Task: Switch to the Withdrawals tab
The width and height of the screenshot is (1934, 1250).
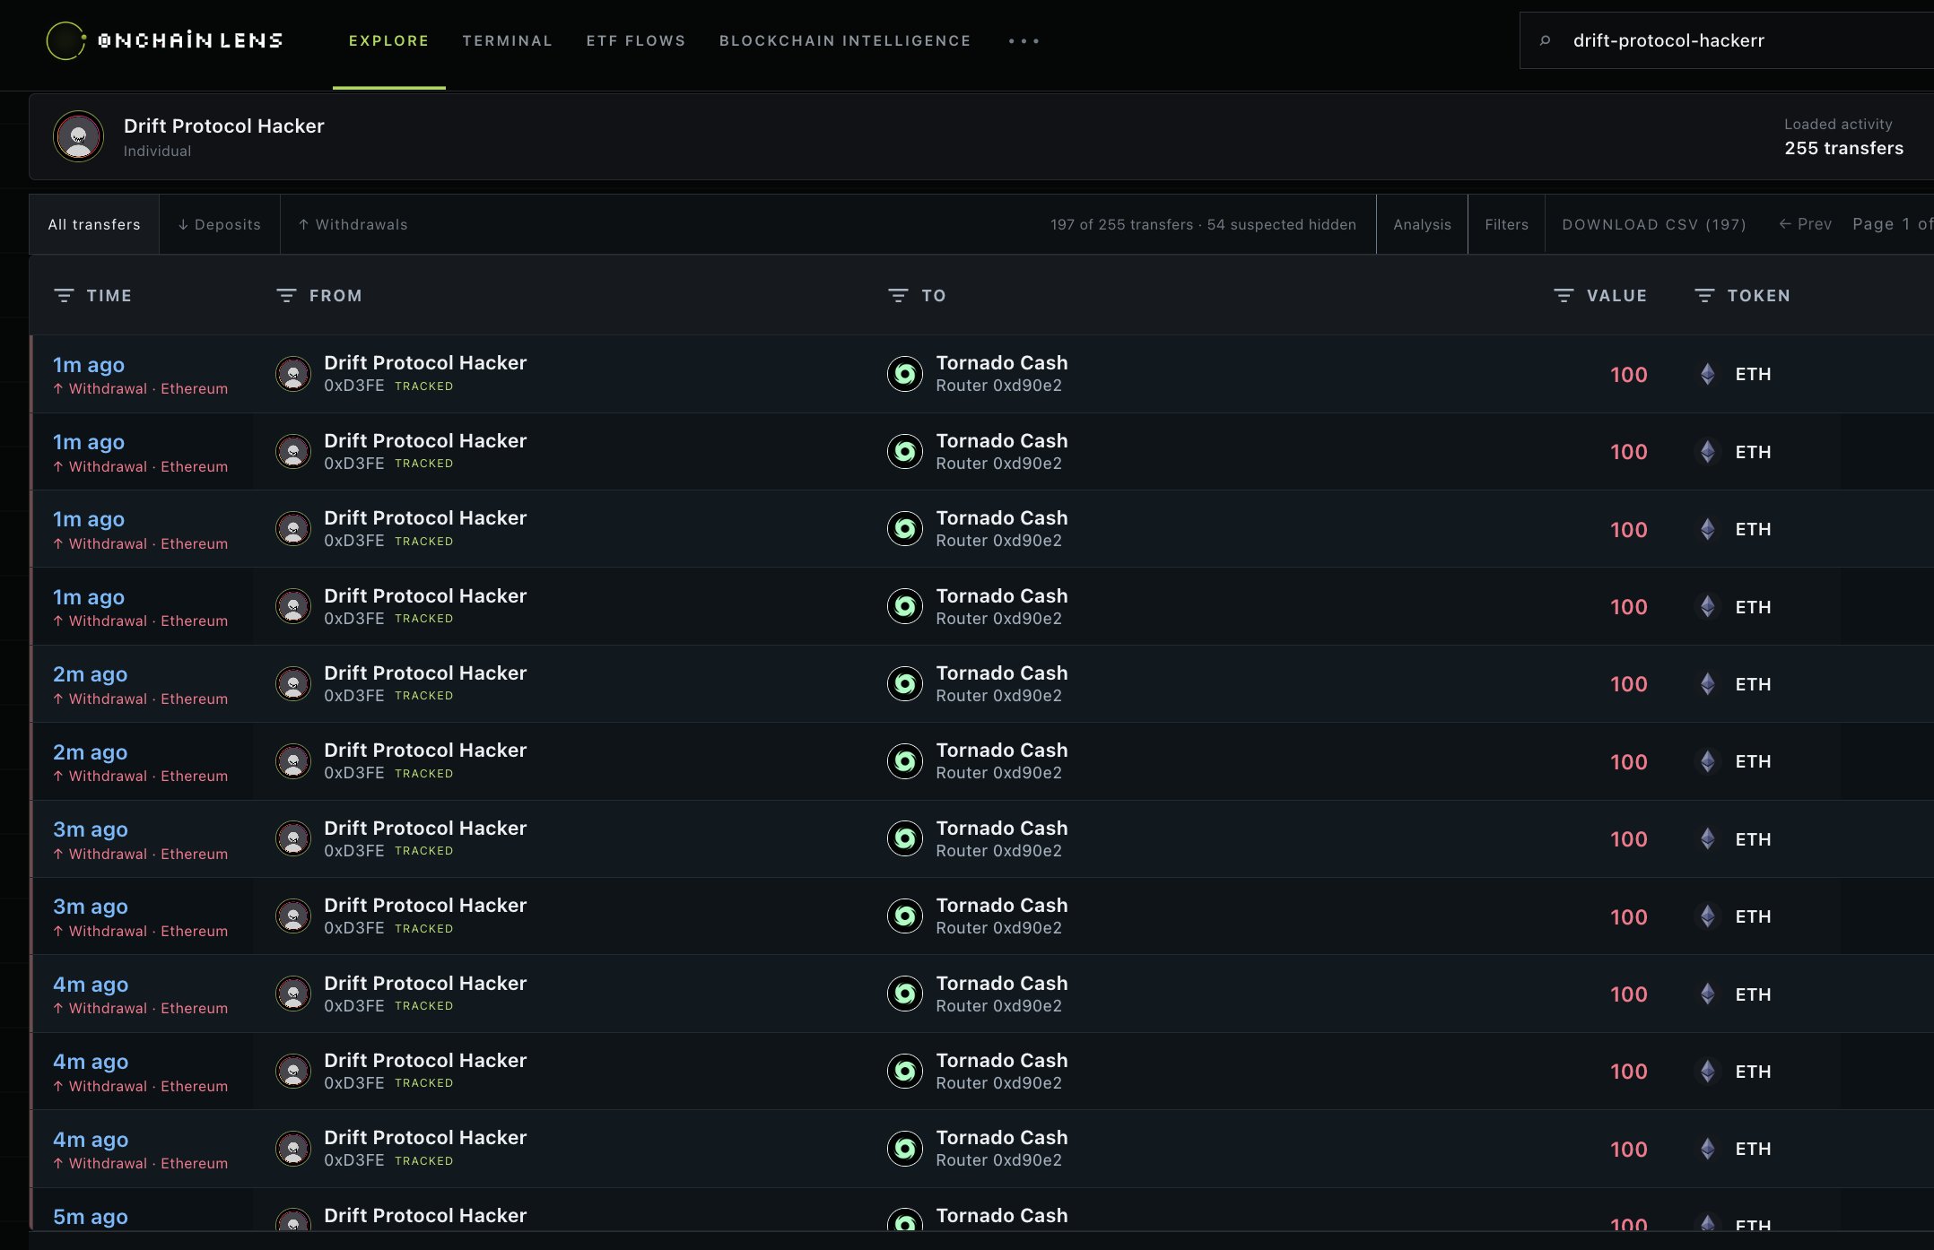Action: coord(353,224)
